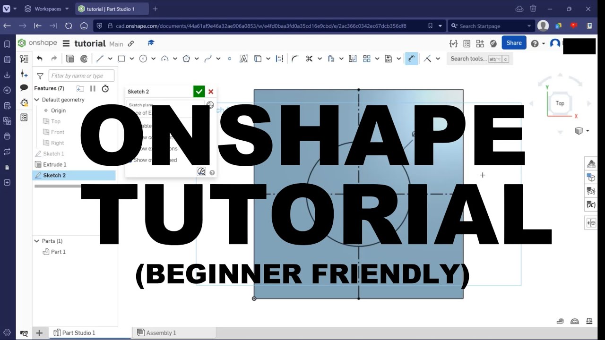Open the Comments speech bubble panel
This screenshot has height=340, width=605.
point(24,88)
